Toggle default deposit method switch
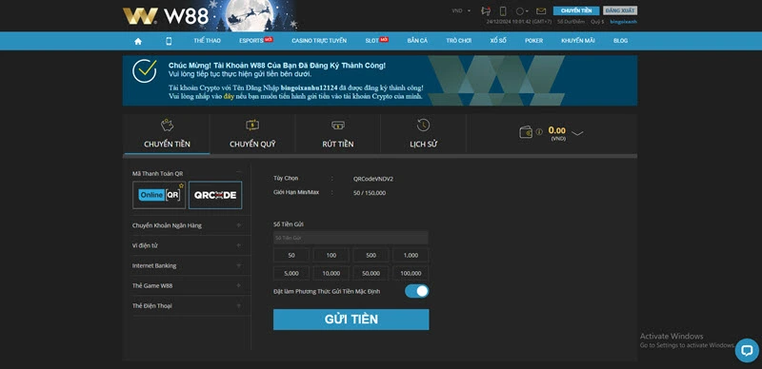The image size is (762, 369). coord(417,291)
